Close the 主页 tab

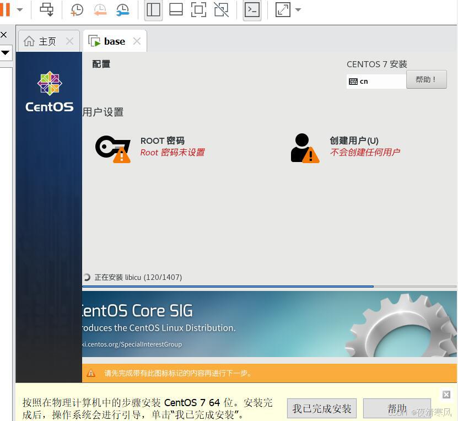(69, 41)
